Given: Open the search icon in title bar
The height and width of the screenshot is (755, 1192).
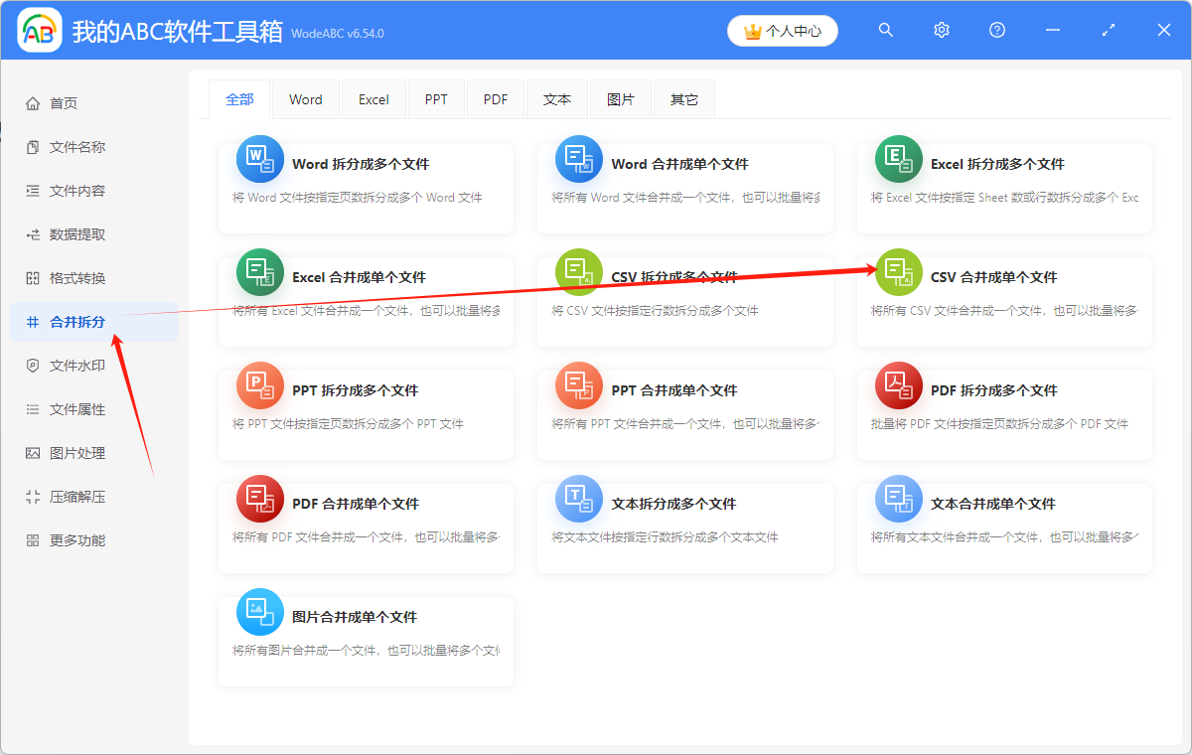Looking at the screenshot, I should 886,31.
